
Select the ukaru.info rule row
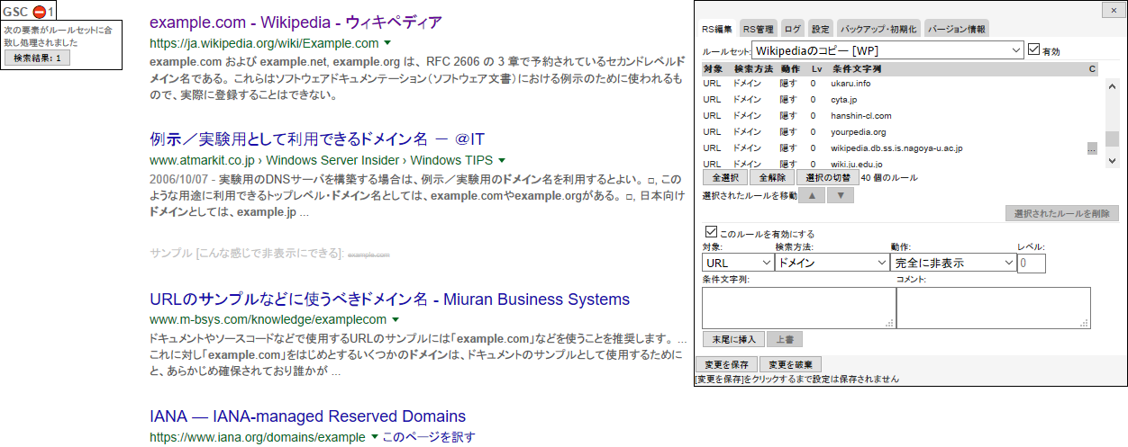click(x=900, y=84)
